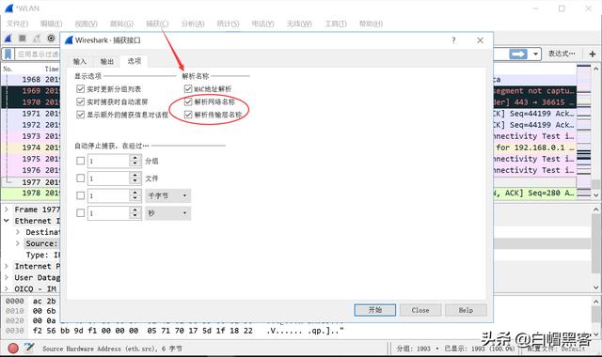Open the 工具(T) menu
This screenshot has width=602, height=357.
pos(336,23)
